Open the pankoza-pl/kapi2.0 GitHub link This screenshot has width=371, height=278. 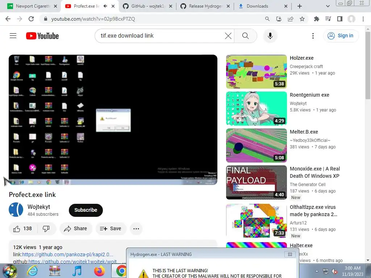pos(67,254)
